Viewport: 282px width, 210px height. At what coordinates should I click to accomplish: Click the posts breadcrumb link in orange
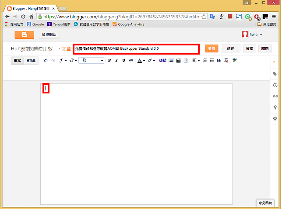coord(66,49)
